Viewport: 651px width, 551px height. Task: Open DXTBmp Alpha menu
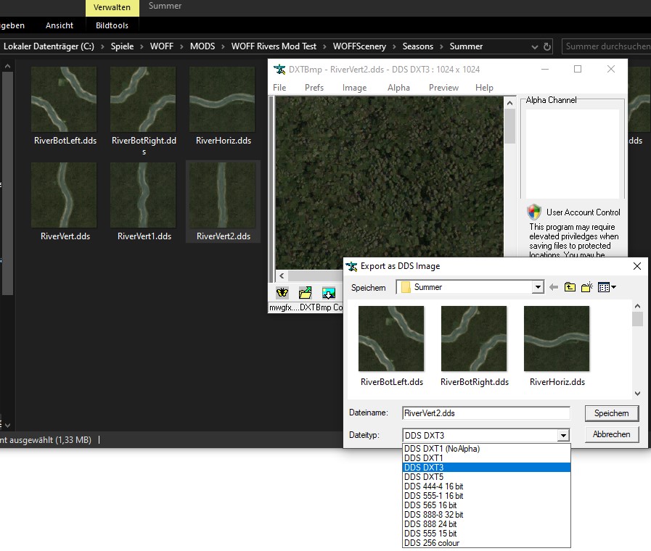coord(398,88)
